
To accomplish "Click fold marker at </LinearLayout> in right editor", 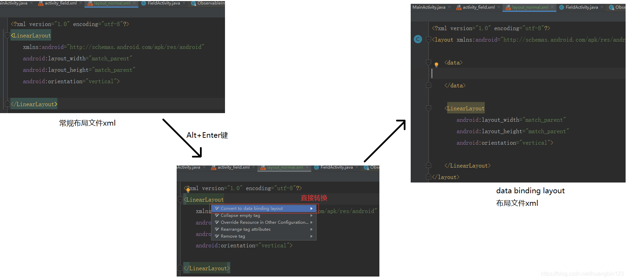I will (x=428, y=165).
